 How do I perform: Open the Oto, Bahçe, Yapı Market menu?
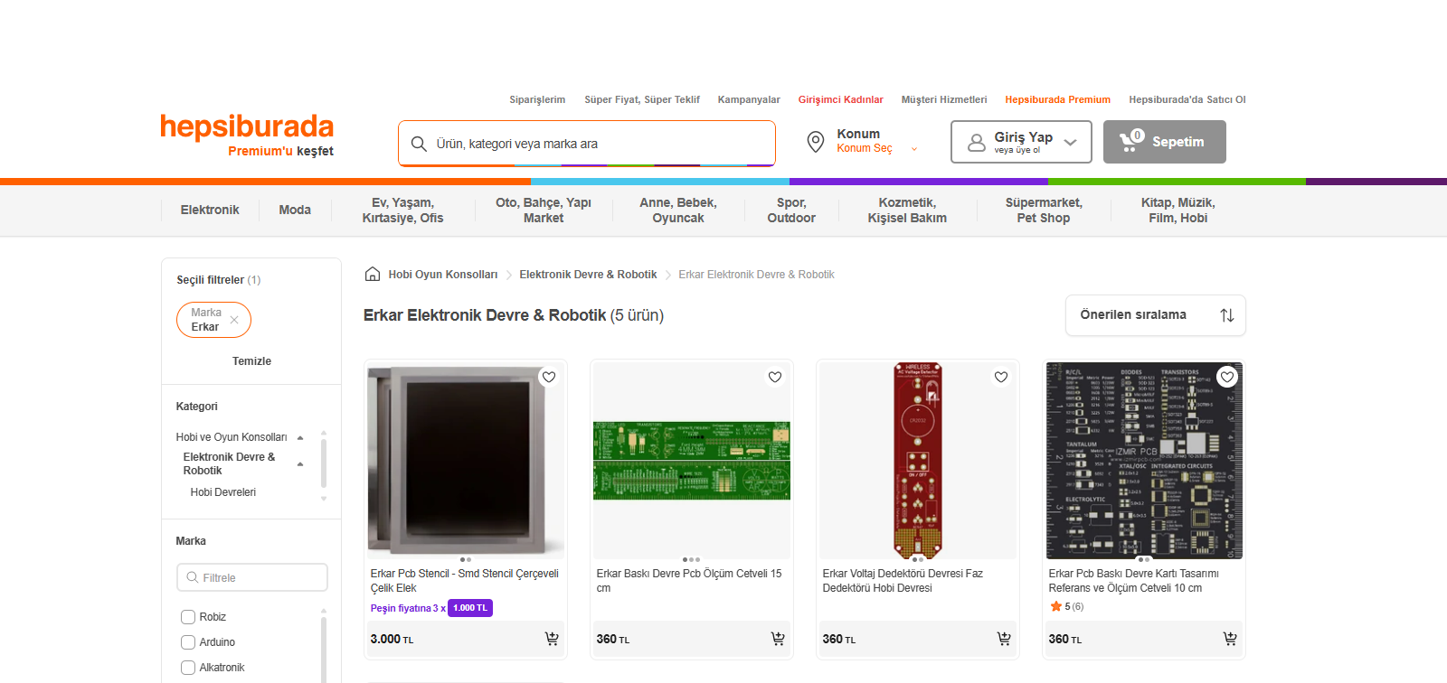pyautogui.click(x=544, y=211)
